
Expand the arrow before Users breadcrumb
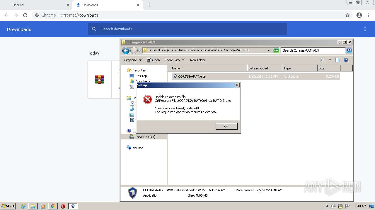(175, 50)
